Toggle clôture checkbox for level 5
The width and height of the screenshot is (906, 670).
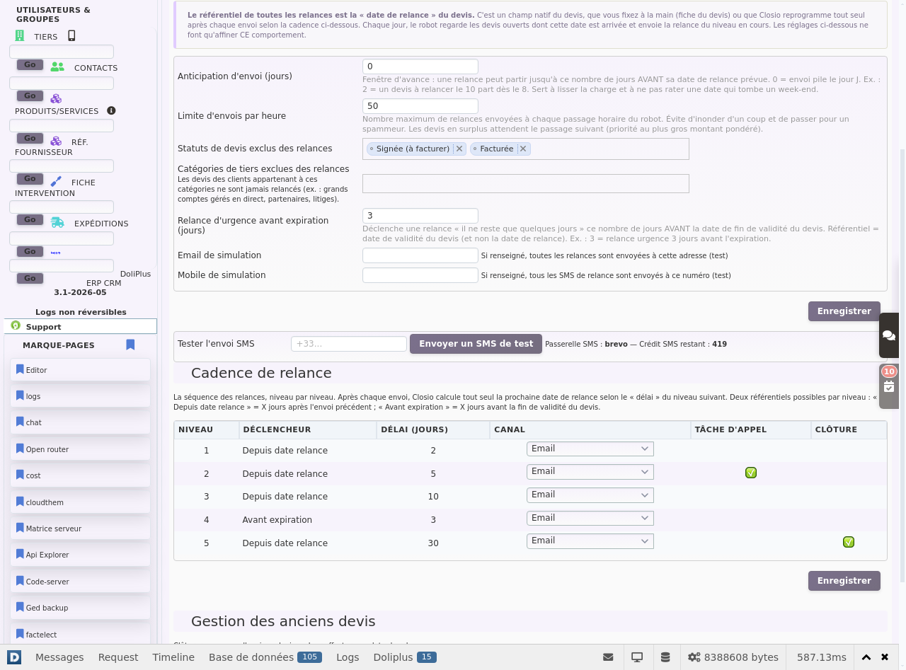pyautogui.click(x=849, y=542)
